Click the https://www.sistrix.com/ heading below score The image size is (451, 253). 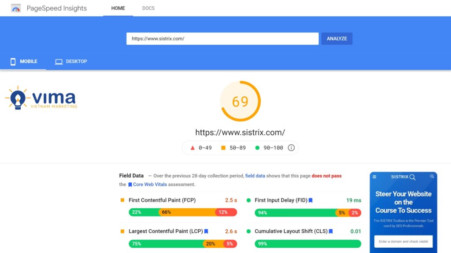(x=240, y=133)
